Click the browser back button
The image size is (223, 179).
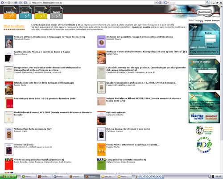(x=2, y=3)
